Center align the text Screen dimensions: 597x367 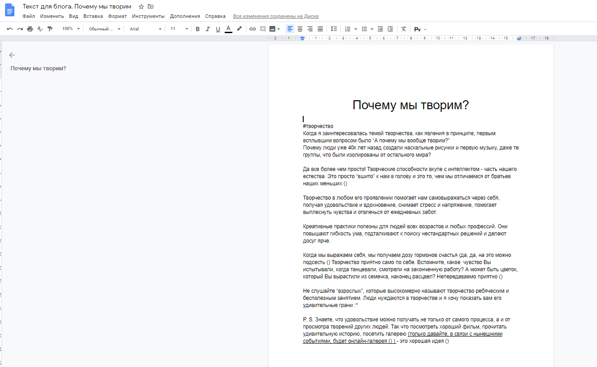click(x=300, y=29)
